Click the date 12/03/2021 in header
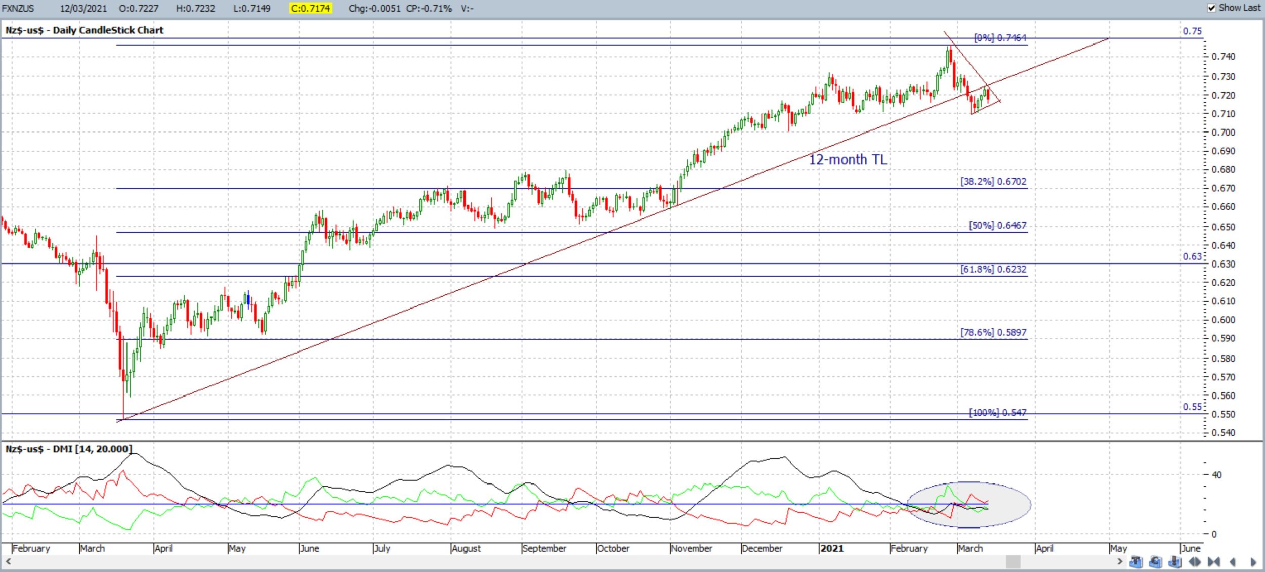The height and width of the screenshot is (572, 1265). click(83, 8)
